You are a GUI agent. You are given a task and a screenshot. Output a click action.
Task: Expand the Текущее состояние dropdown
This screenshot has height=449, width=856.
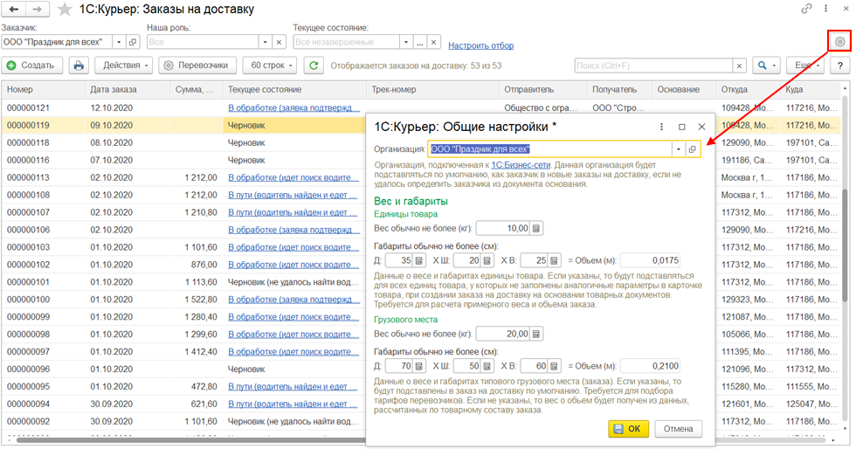pyautogui.click(x=406, y=42)
